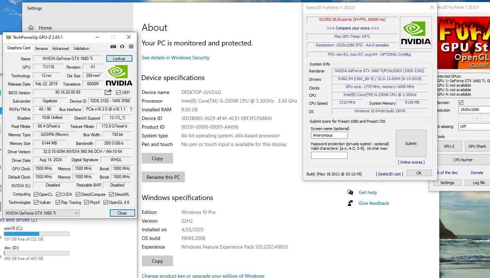This screenshot has width=490, height=278.
Task: Open the GPU-Z hamburger menu
Action: tap(131, 46)
